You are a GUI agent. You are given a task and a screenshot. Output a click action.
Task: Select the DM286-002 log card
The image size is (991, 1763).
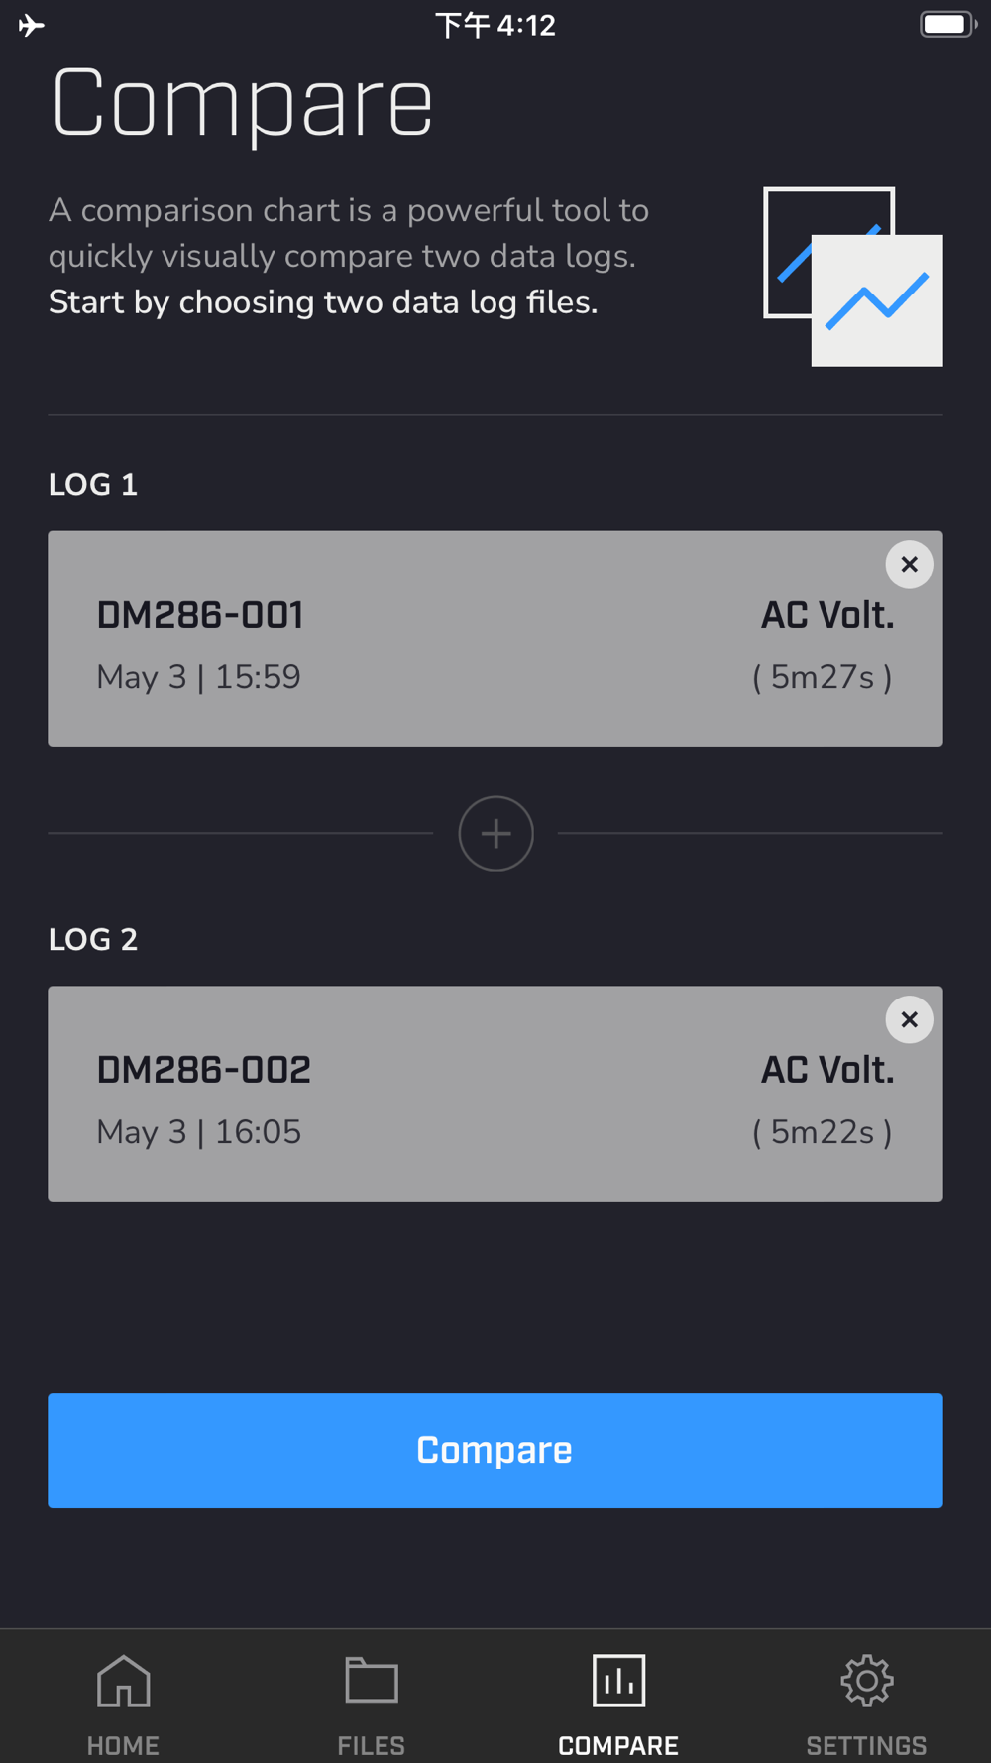[x=495, y=1094]
